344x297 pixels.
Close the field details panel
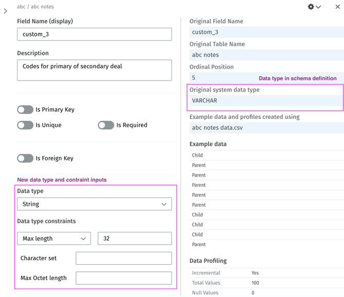[x=338, y=7]
